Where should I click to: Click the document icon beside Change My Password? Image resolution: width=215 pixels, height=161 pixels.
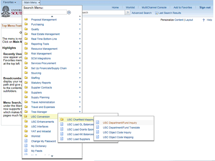click(x=26, y=141)
